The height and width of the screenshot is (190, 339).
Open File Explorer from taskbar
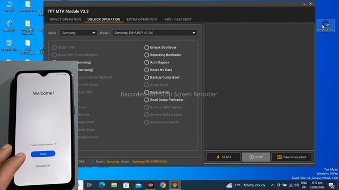tap(114, 185)
